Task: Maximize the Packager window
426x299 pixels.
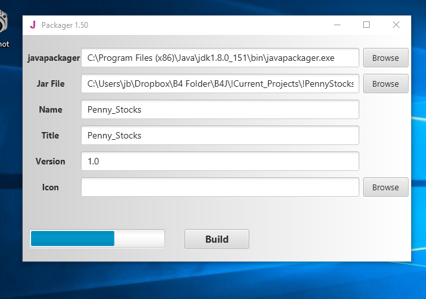Action: point(366,25)
